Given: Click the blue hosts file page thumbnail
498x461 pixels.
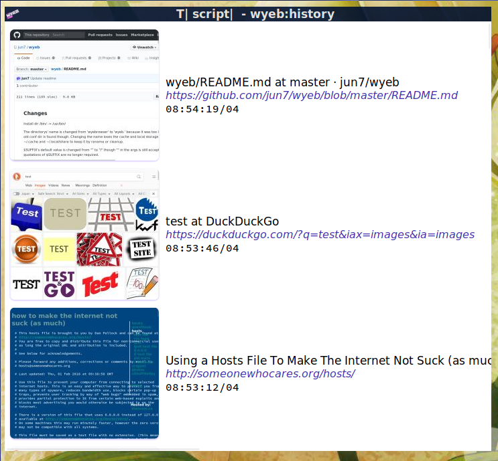Looking at the screenshot, I should click(84, 373).
